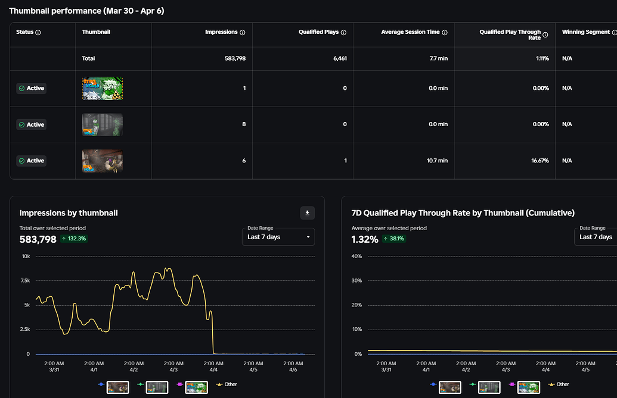The height and width of the screenshot is (398, 617).
Task: Show info for Average Session Time column
Action: tap(445, 33)
